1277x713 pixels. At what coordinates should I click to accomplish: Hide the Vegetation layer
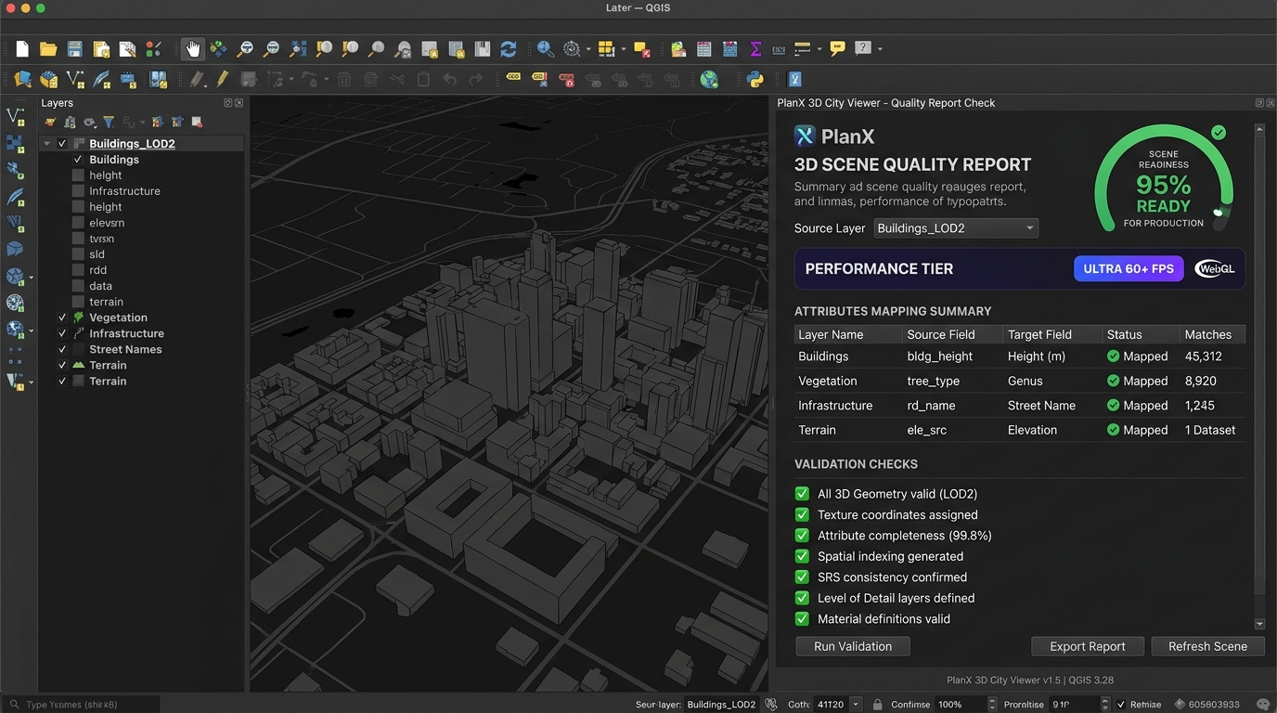point(62,318)
